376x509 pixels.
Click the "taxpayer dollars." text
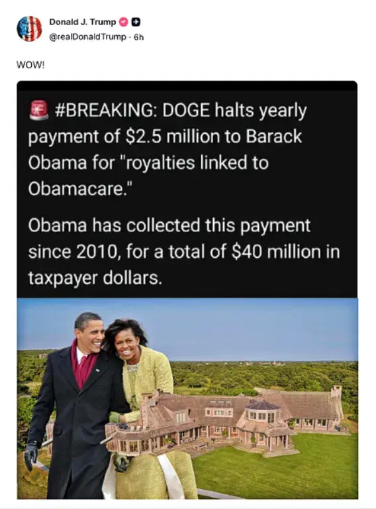click(95, 278)
